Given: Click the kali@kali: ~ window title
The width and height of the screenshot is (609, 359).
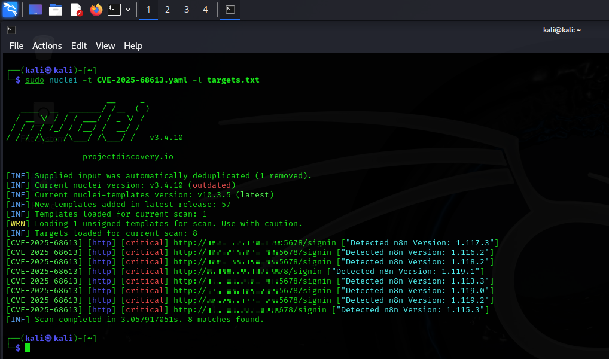Looking at the screenshot, I should [562, 30].
